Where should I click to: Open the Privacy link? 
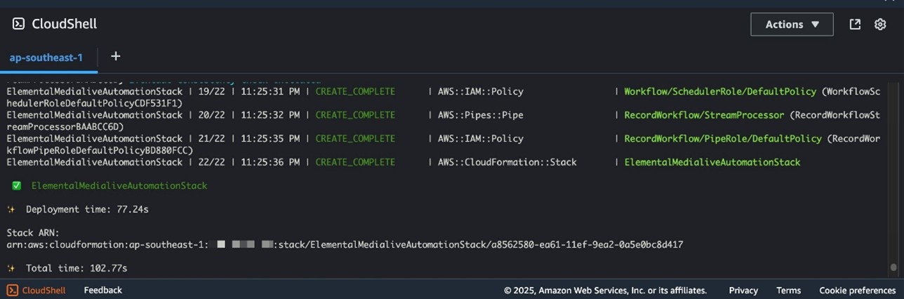point(743,290)
